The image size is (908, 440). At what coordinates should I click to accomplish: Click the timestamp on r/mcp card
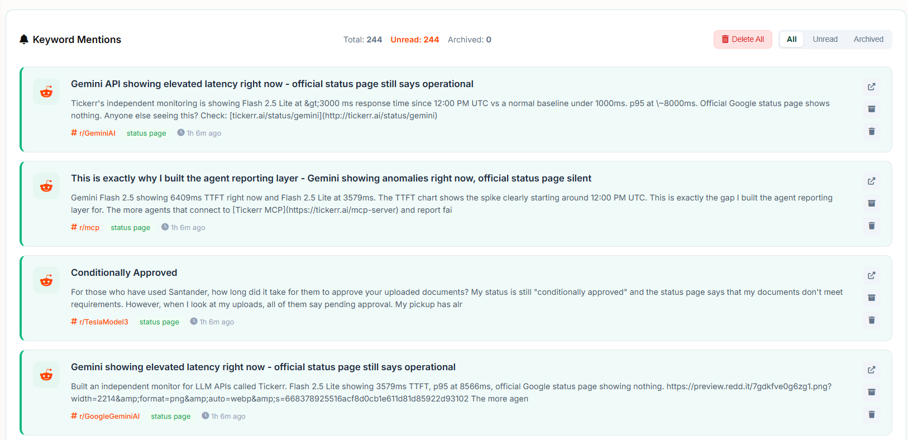tap(183, 227)
